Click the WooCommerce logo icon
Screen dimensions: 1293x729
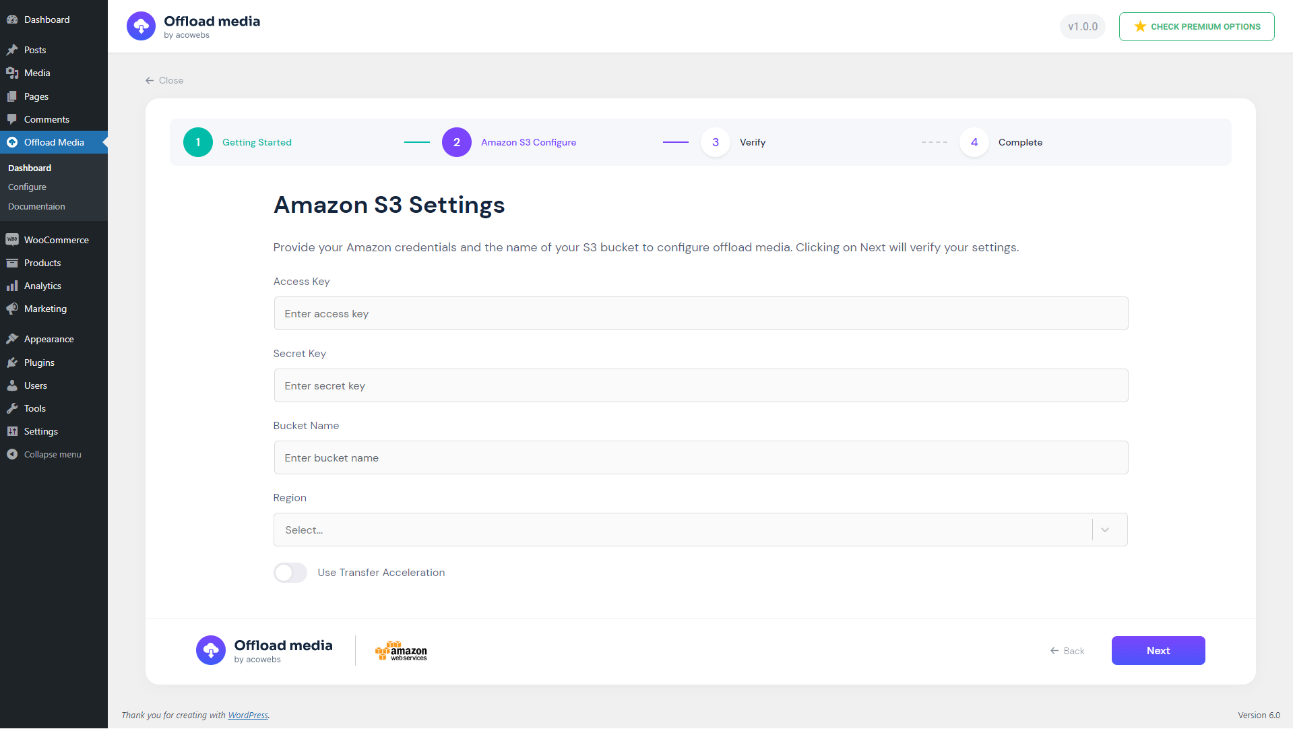(12, 240)
